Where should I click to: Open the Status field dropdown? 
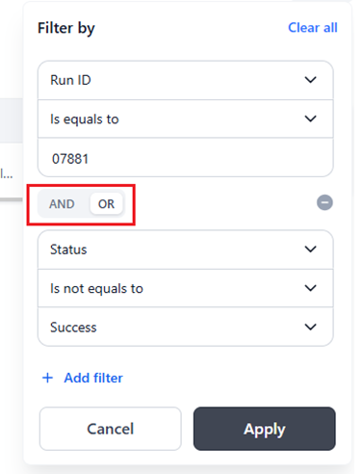click(186, 250)
